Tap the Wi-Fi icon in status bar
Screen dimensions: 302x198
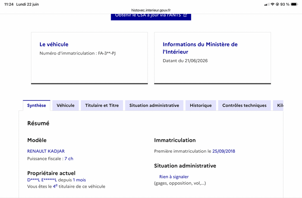tap(272, 4)
